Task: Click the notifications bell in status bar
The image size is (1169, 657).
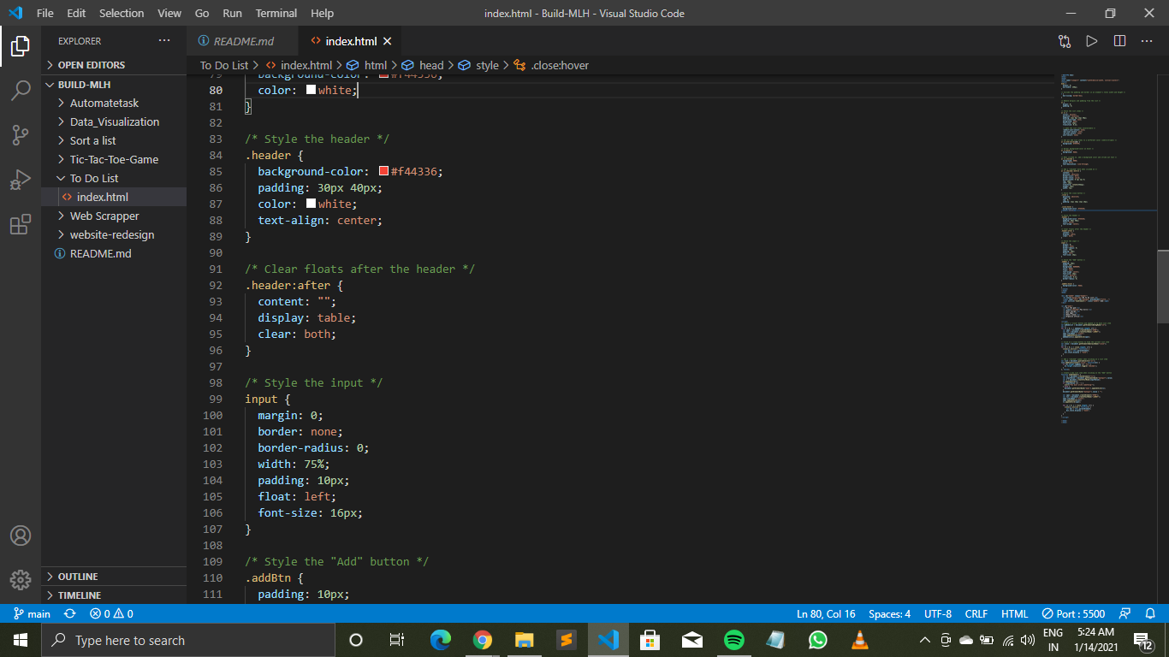Action: (1150, 613)
